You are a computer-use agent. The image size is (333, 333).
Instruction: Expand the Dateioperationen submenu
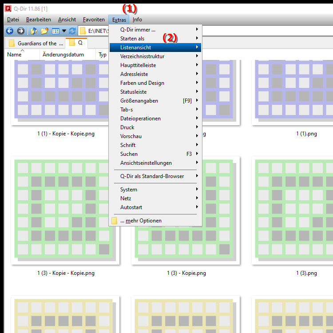(155, 119)
